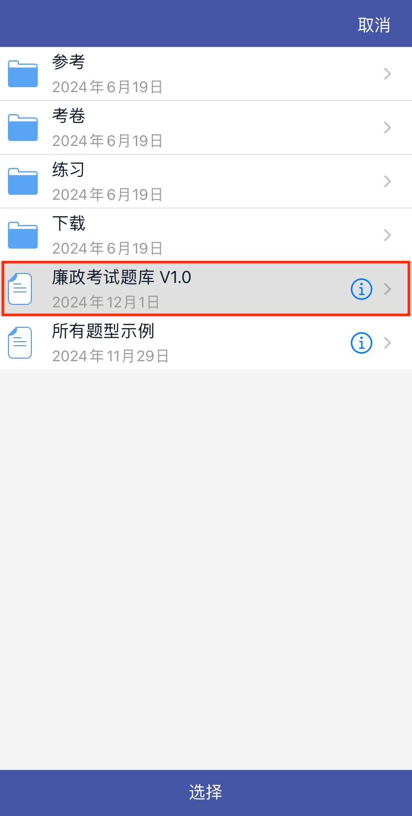Open the 参考 folder icon

(23, 74)
